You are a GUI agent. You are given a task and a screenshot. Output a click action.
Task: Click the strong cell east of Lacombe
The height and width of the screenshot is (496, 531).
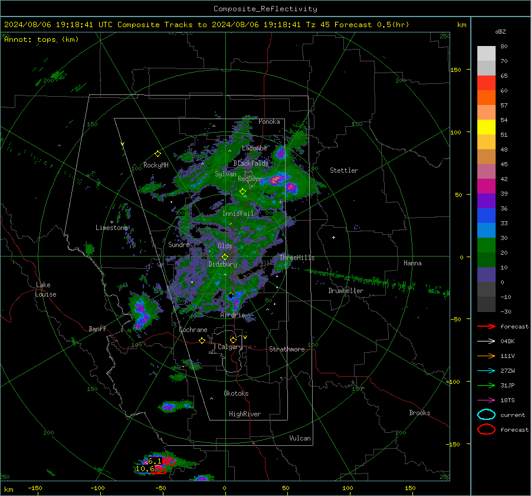(x=280, y=153)
